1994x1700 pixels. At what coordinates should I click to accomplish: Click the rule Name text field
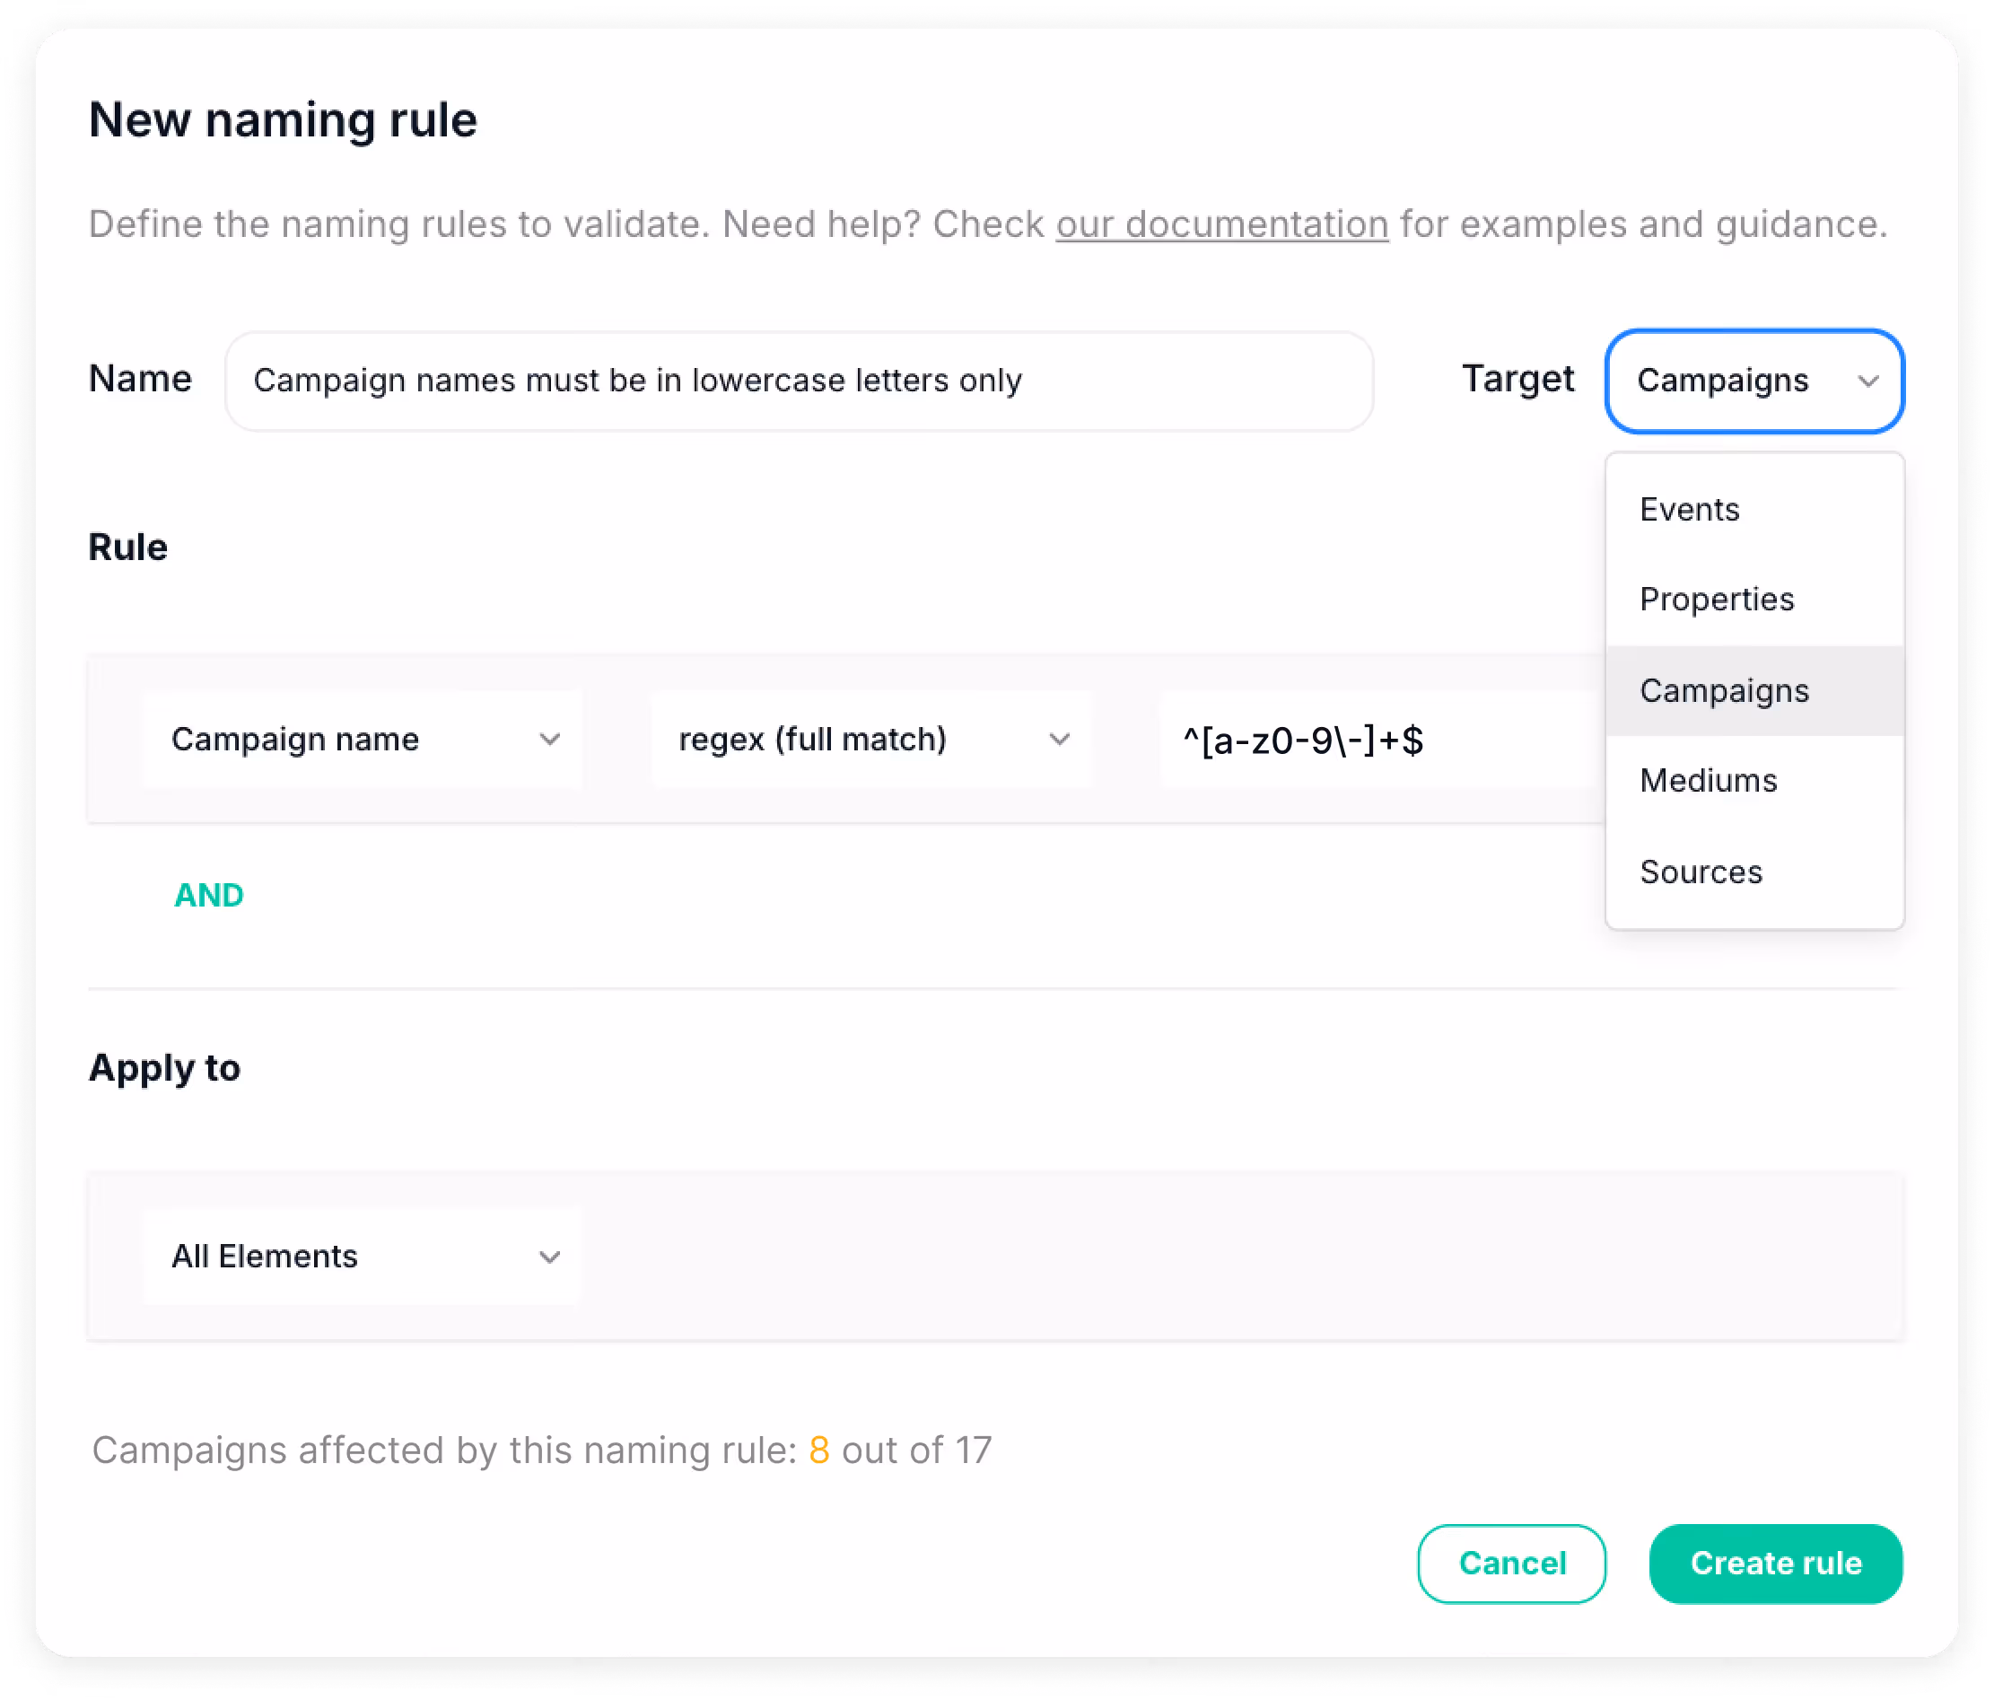tap(799, 381)
